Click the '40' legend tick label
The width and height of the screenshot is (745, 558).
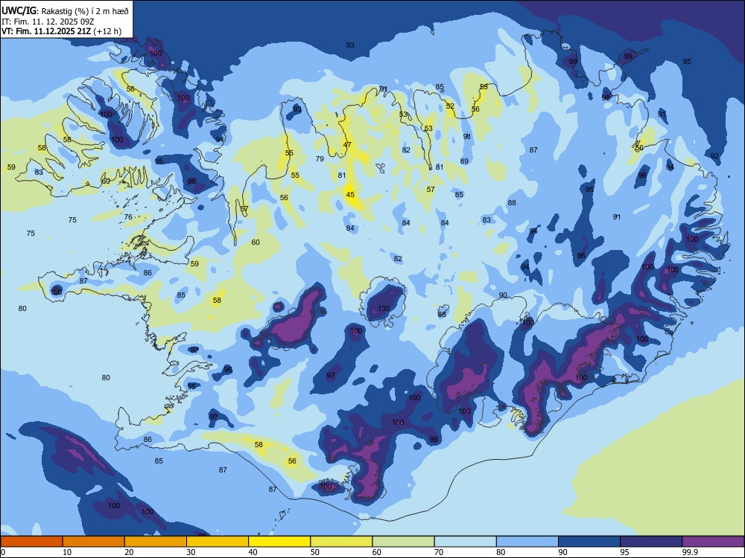pos(253,552)
